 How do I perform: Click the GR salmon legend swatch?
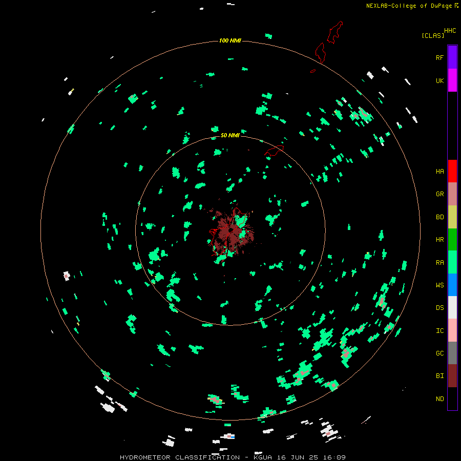[x=452, y=194]
